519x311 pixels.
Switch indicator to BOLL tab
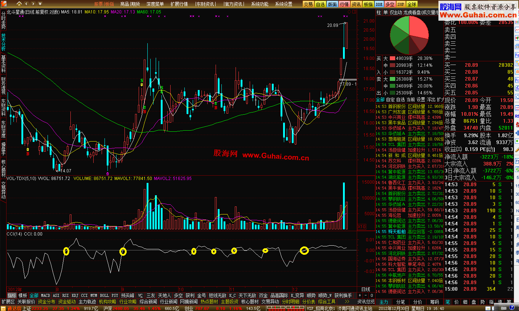click(104, 295)
